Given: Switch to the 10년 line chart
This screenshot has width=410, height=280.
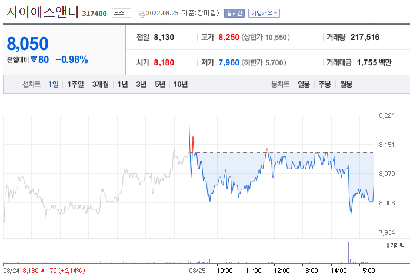Looking at the screenshot, I should pyautogui.click(x=181, y=84).
